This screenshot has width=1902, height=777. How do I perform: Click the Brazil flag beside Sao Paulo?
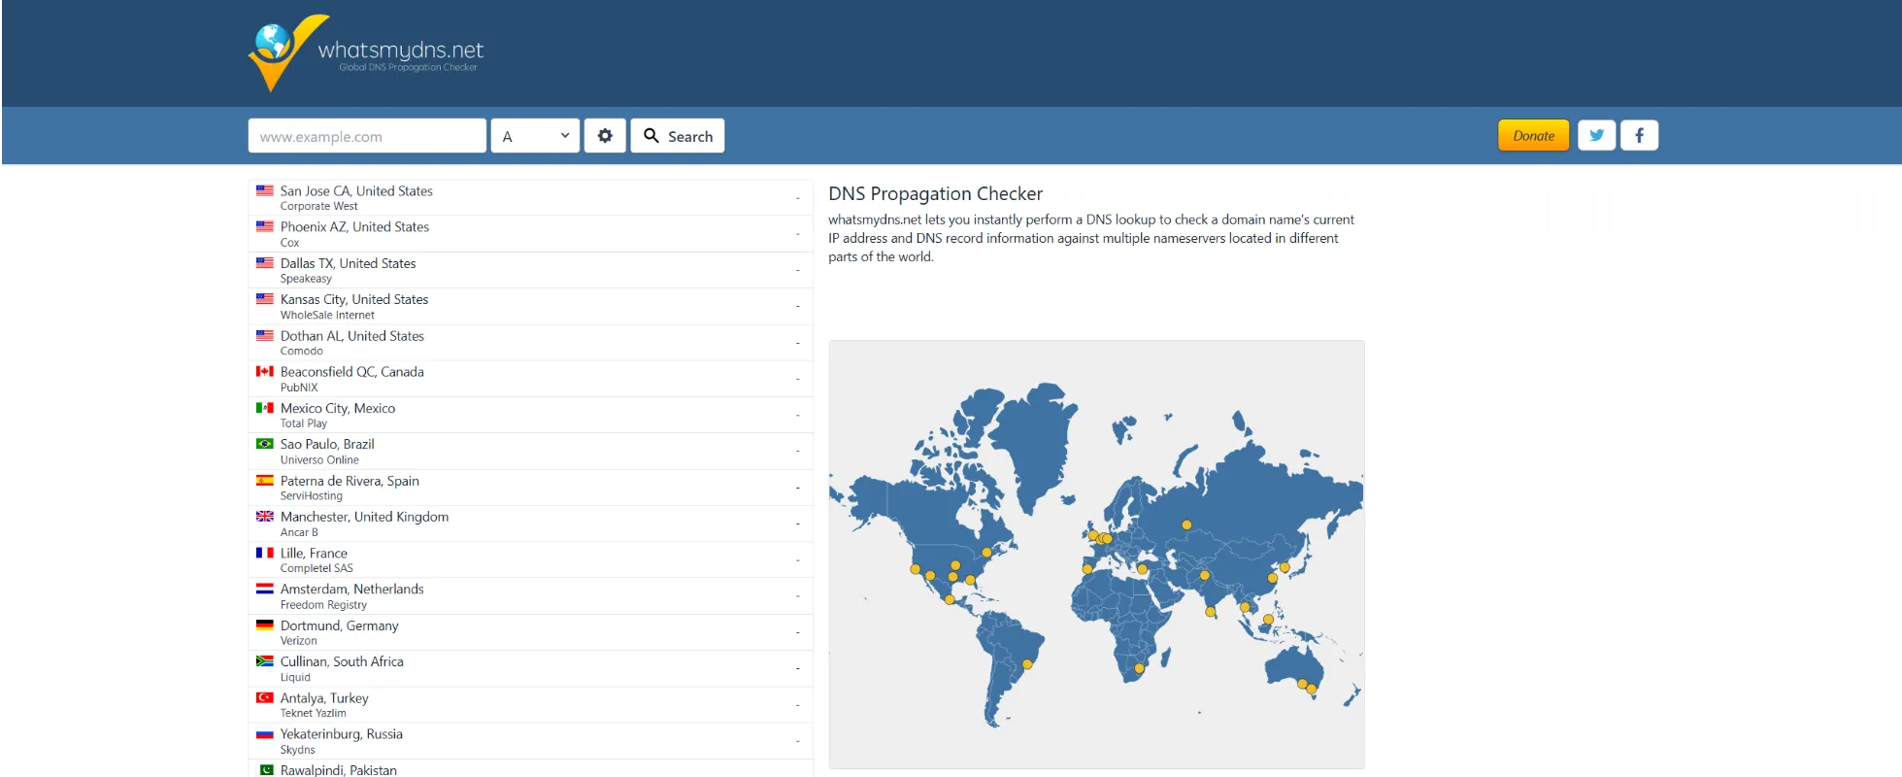pos(264,444)
